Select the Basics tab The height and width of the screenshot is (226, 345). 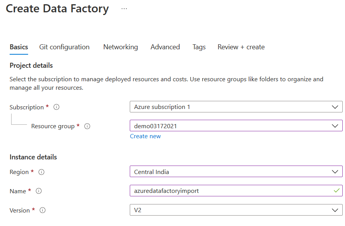point(19,47)
